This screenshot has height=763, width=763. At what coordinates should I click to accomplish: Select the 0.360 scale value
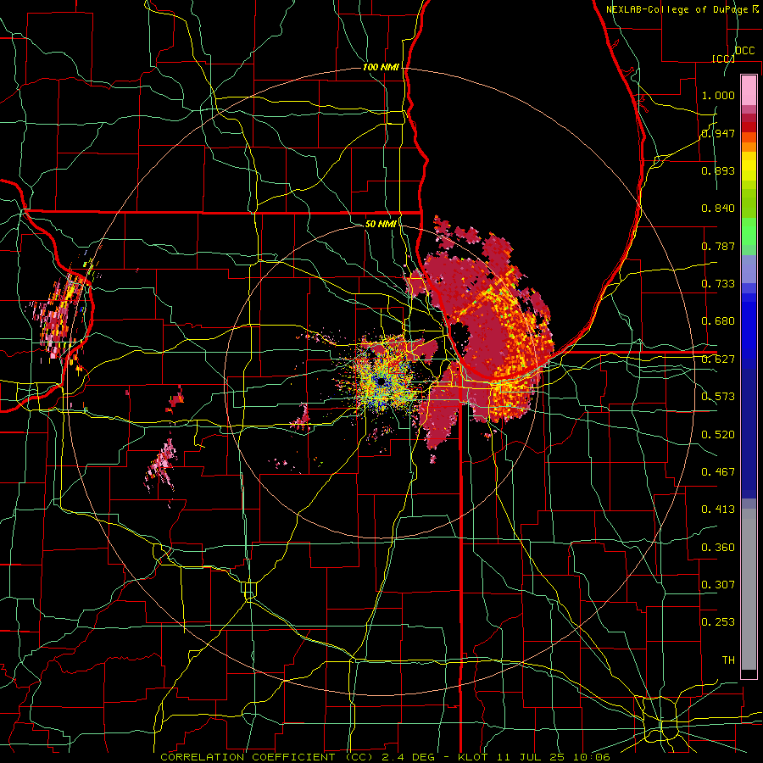[718, 548]
